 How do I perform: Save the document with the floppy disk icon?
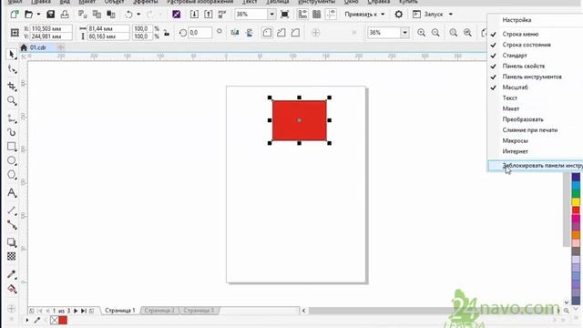tap(51, 15)
